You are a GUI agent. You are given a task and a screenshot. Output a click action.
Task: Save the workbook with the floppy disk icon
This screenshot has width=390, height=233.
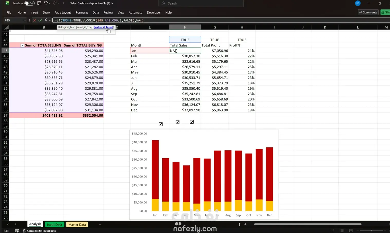(x=39, y=3)
